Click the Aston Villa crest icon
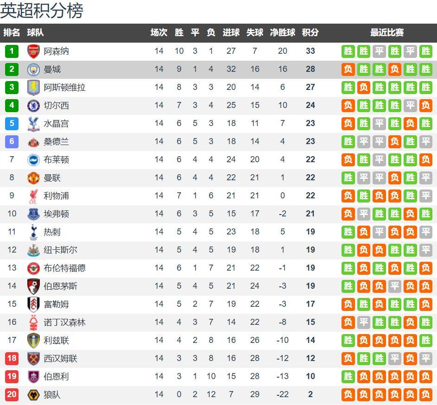This screenshot has width=437, height=405. [33, 87]
